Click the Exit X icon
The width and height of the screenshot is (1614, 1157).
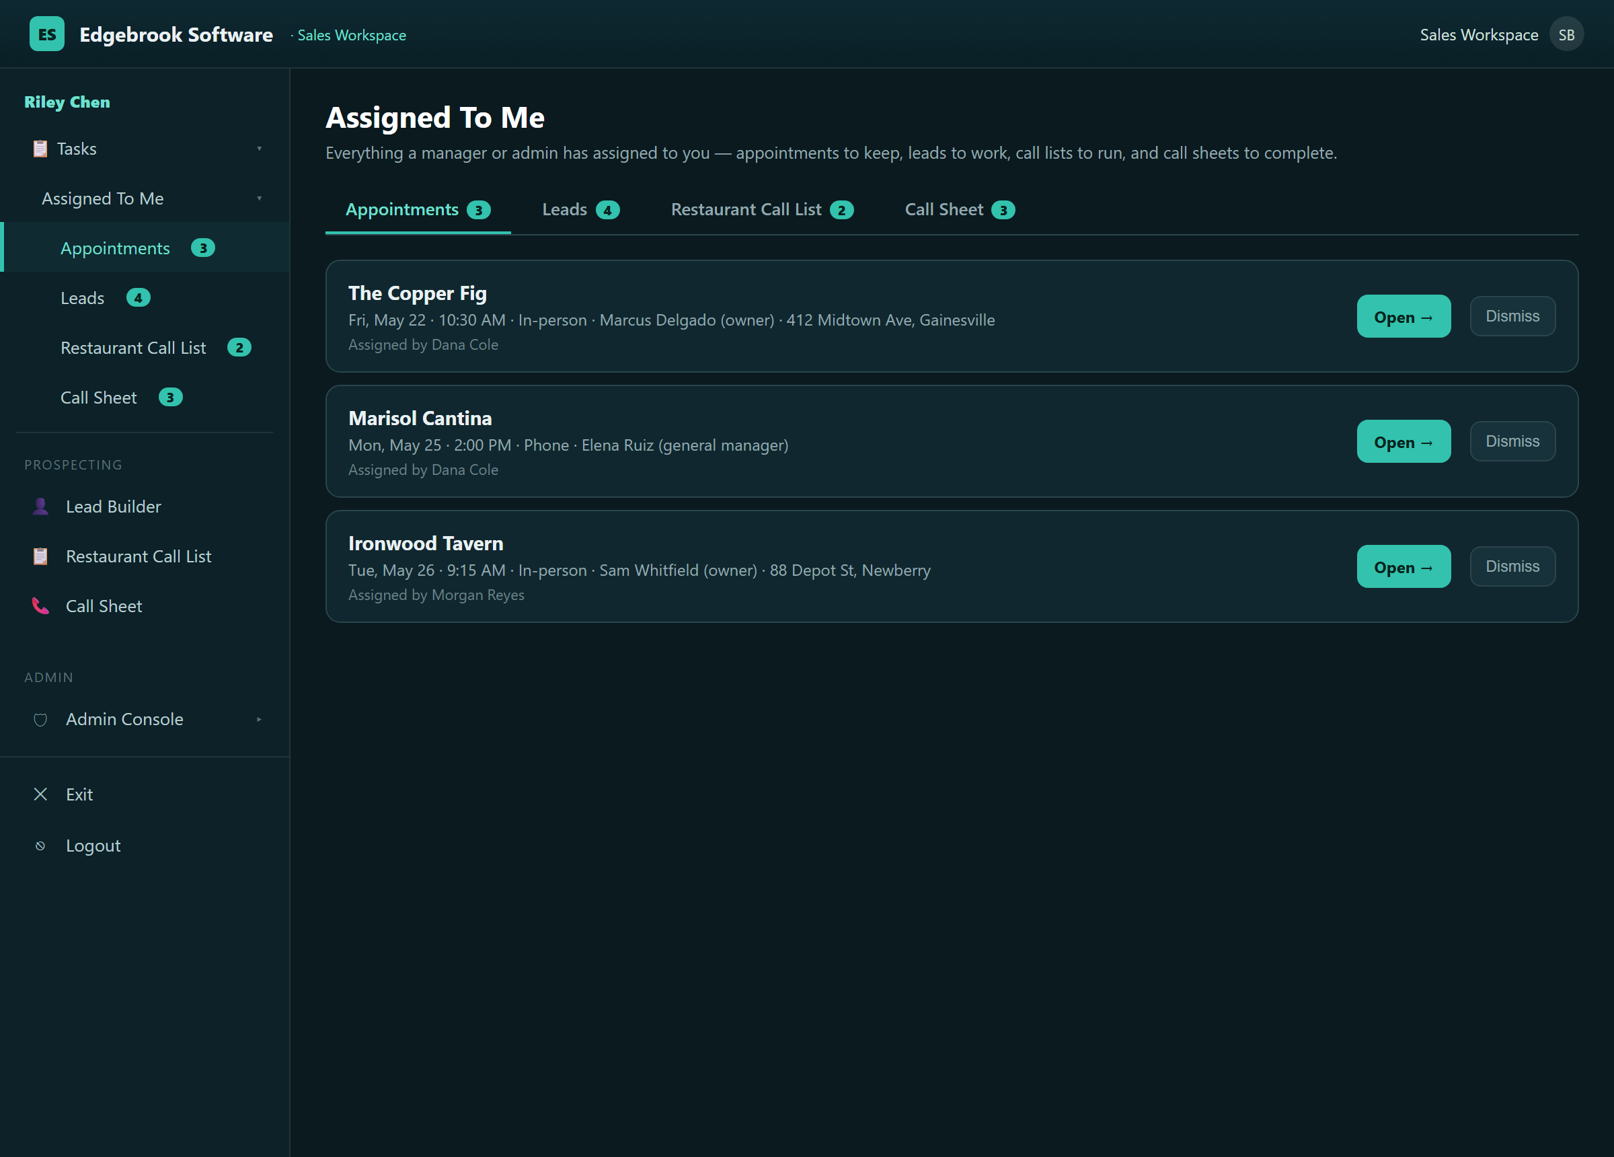(x=40, y=794)
